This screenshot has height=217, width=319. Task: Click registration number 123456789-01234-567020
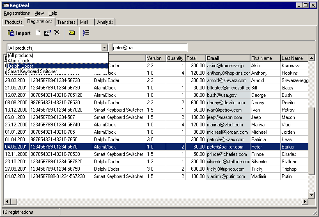click(x=61, y=110)
